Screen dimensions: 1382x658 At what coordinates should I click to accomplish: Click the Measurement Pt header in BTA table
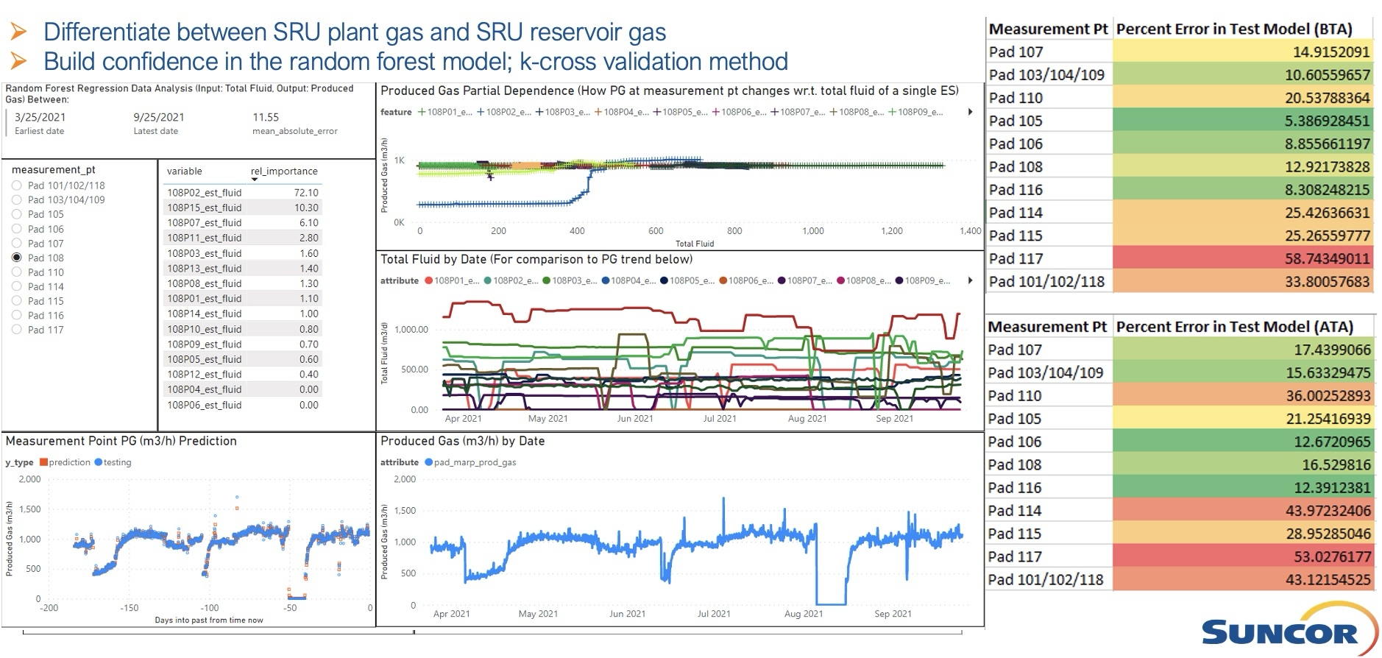pyautogui.click(x=1048, y=29)
